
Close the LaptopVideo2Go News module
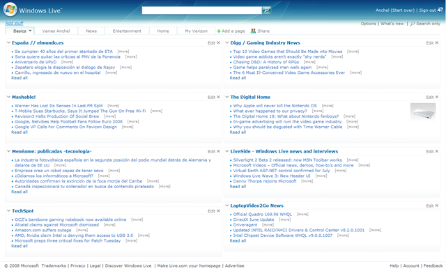coord(437,206)
